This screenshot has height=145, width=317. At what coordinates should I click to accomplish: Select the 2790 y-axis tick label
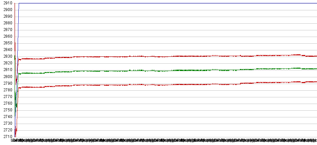[7, 83]
